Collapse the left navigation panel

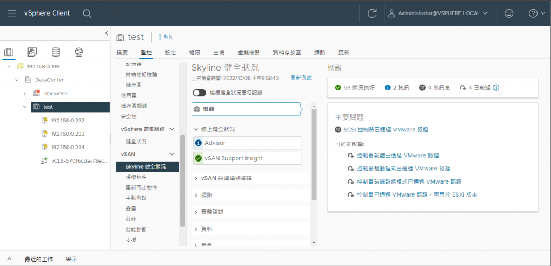coord(107,33)
